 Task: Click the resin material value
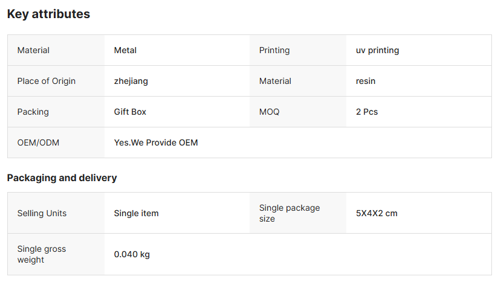pos(366,82)
